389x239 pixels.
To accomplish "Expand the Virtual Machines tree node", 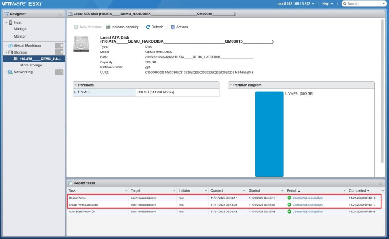I will (6, 46).
